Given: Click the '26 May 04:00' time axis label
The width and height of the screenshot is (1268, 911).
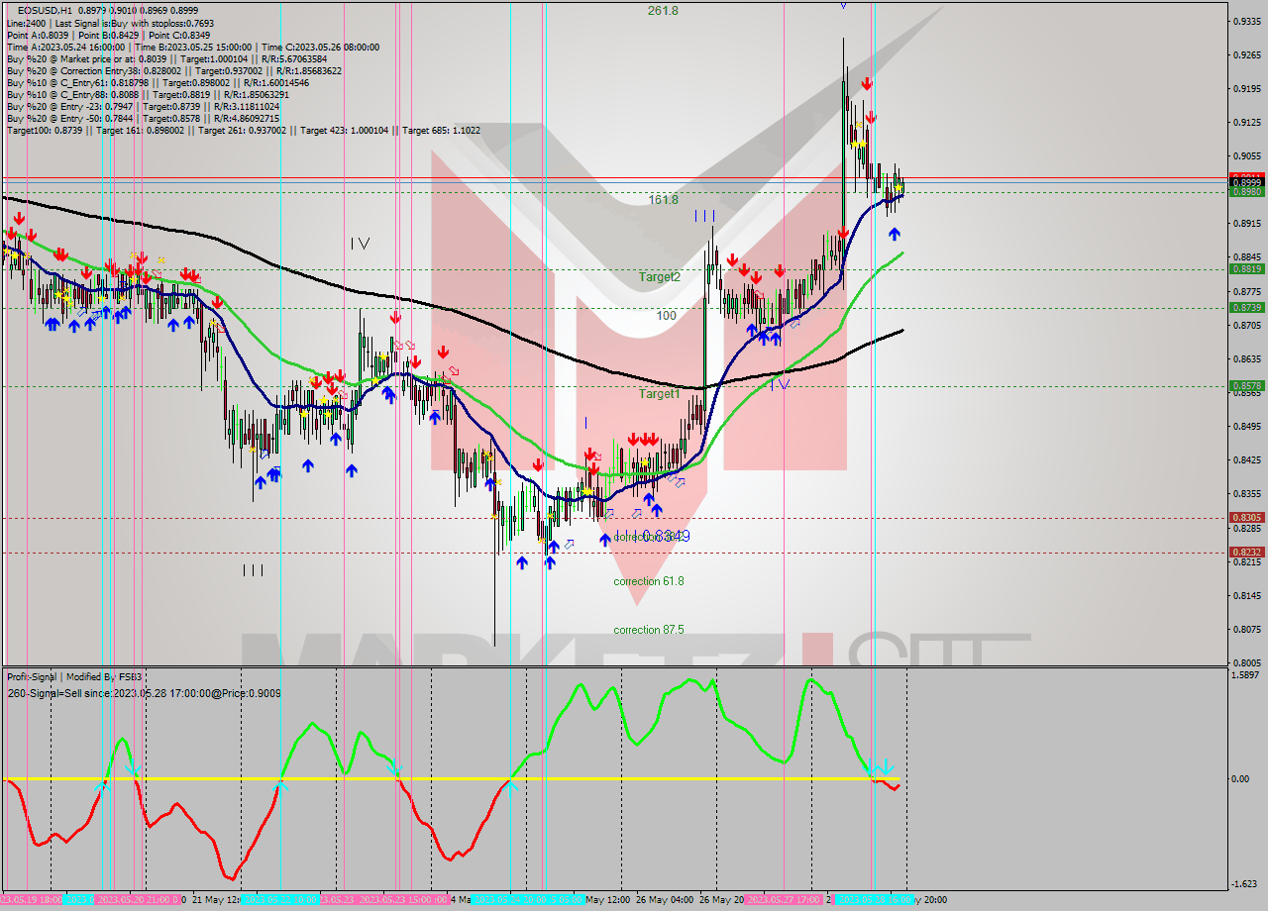Looking at the screenshot, I should pos(665,900).
